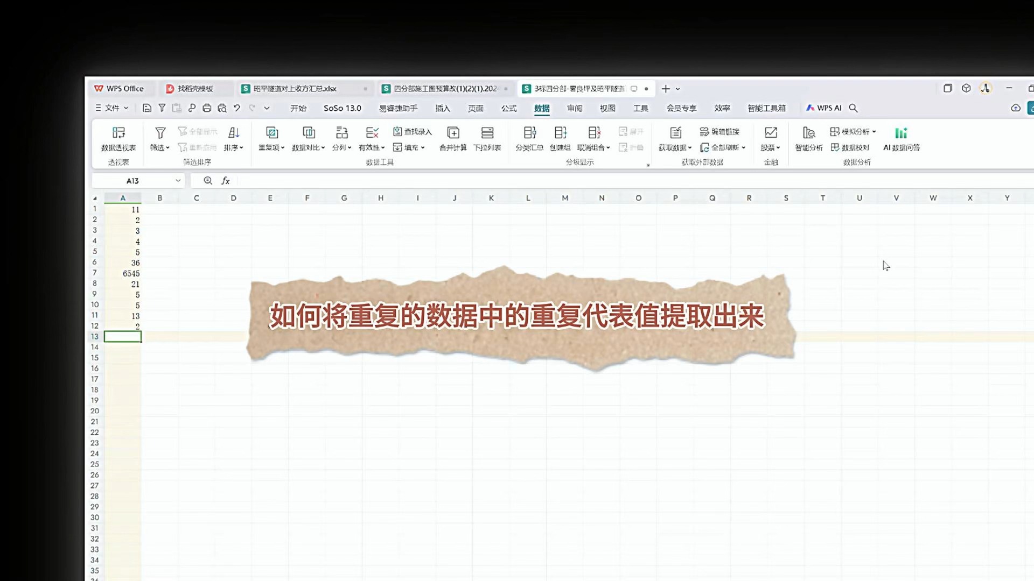This screenshot has height=581, width=1034.
Task: Open the 模拟分析 dropdown menu
Action: pyautogui.click(x=854, y=131)
